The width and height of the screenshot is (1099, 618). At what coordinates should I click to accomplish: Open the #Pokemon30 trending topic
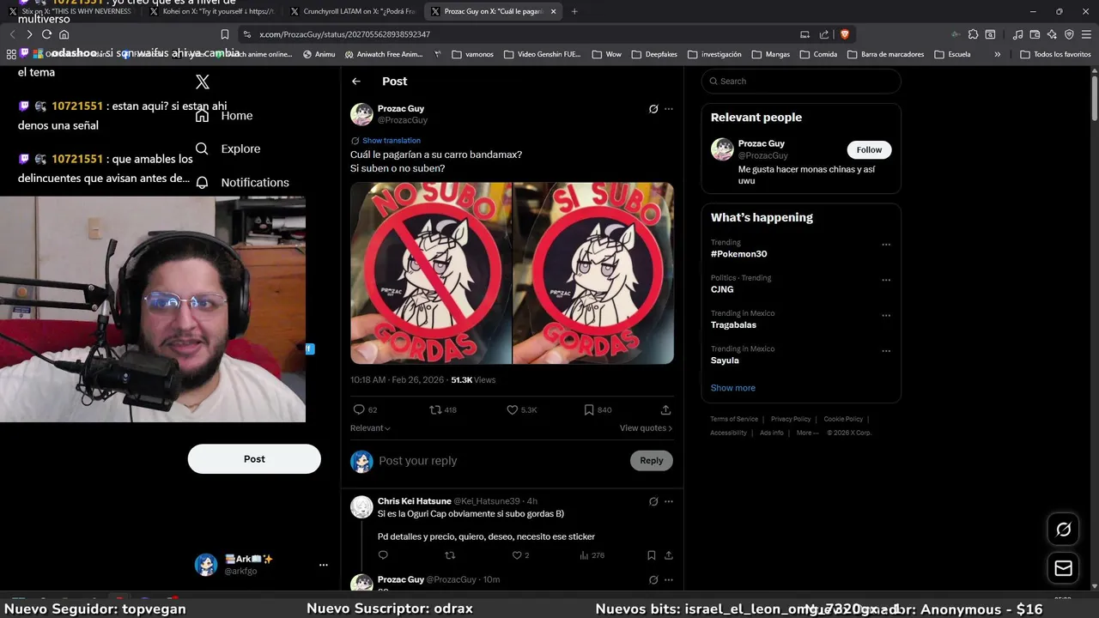(738, 254)
